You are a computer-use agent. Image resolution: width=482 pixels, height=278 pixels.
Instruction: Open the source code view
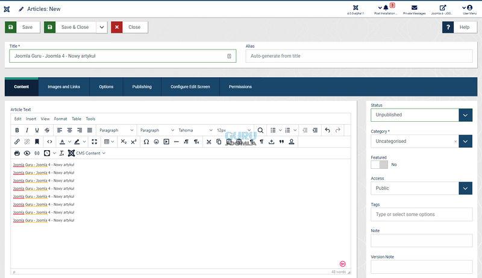(x=49, y=142)
